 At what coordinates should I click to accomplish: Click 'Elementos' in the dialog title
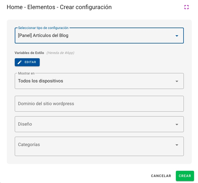click(41, 7)
